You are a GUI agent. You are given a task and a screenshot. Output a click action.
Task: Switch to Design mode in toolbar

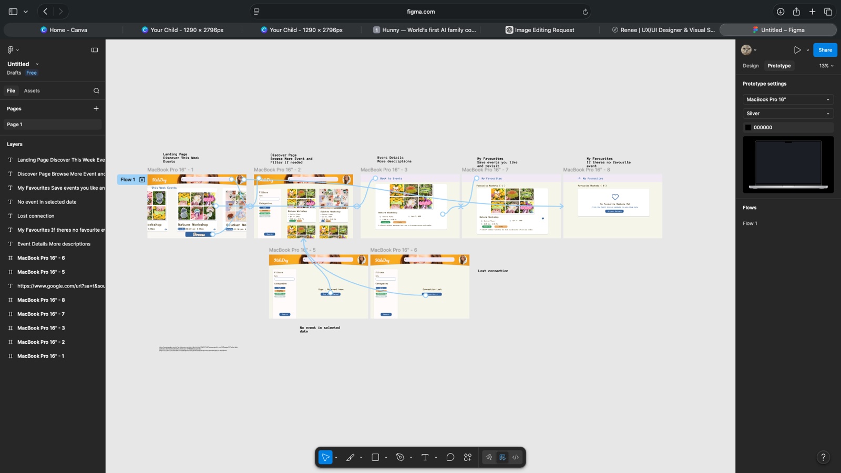502,457
